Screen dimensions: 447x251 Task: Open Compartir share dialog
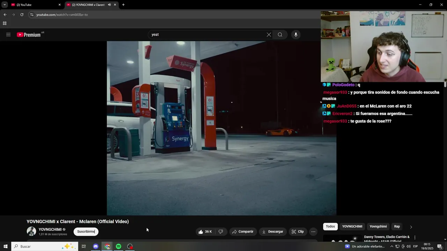(x=243, y=231)
